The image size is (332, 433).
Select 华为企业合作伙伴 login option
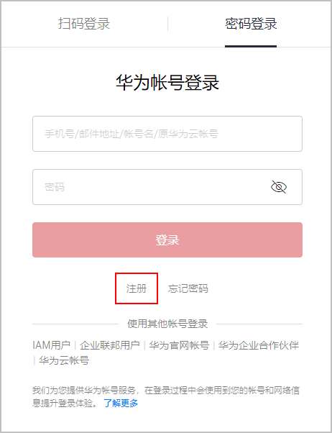coord(259,345)
